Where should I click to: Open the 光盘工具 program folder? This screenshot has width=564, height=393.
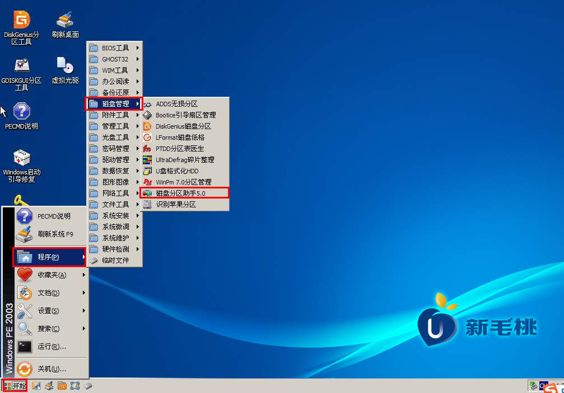[115, 138]
